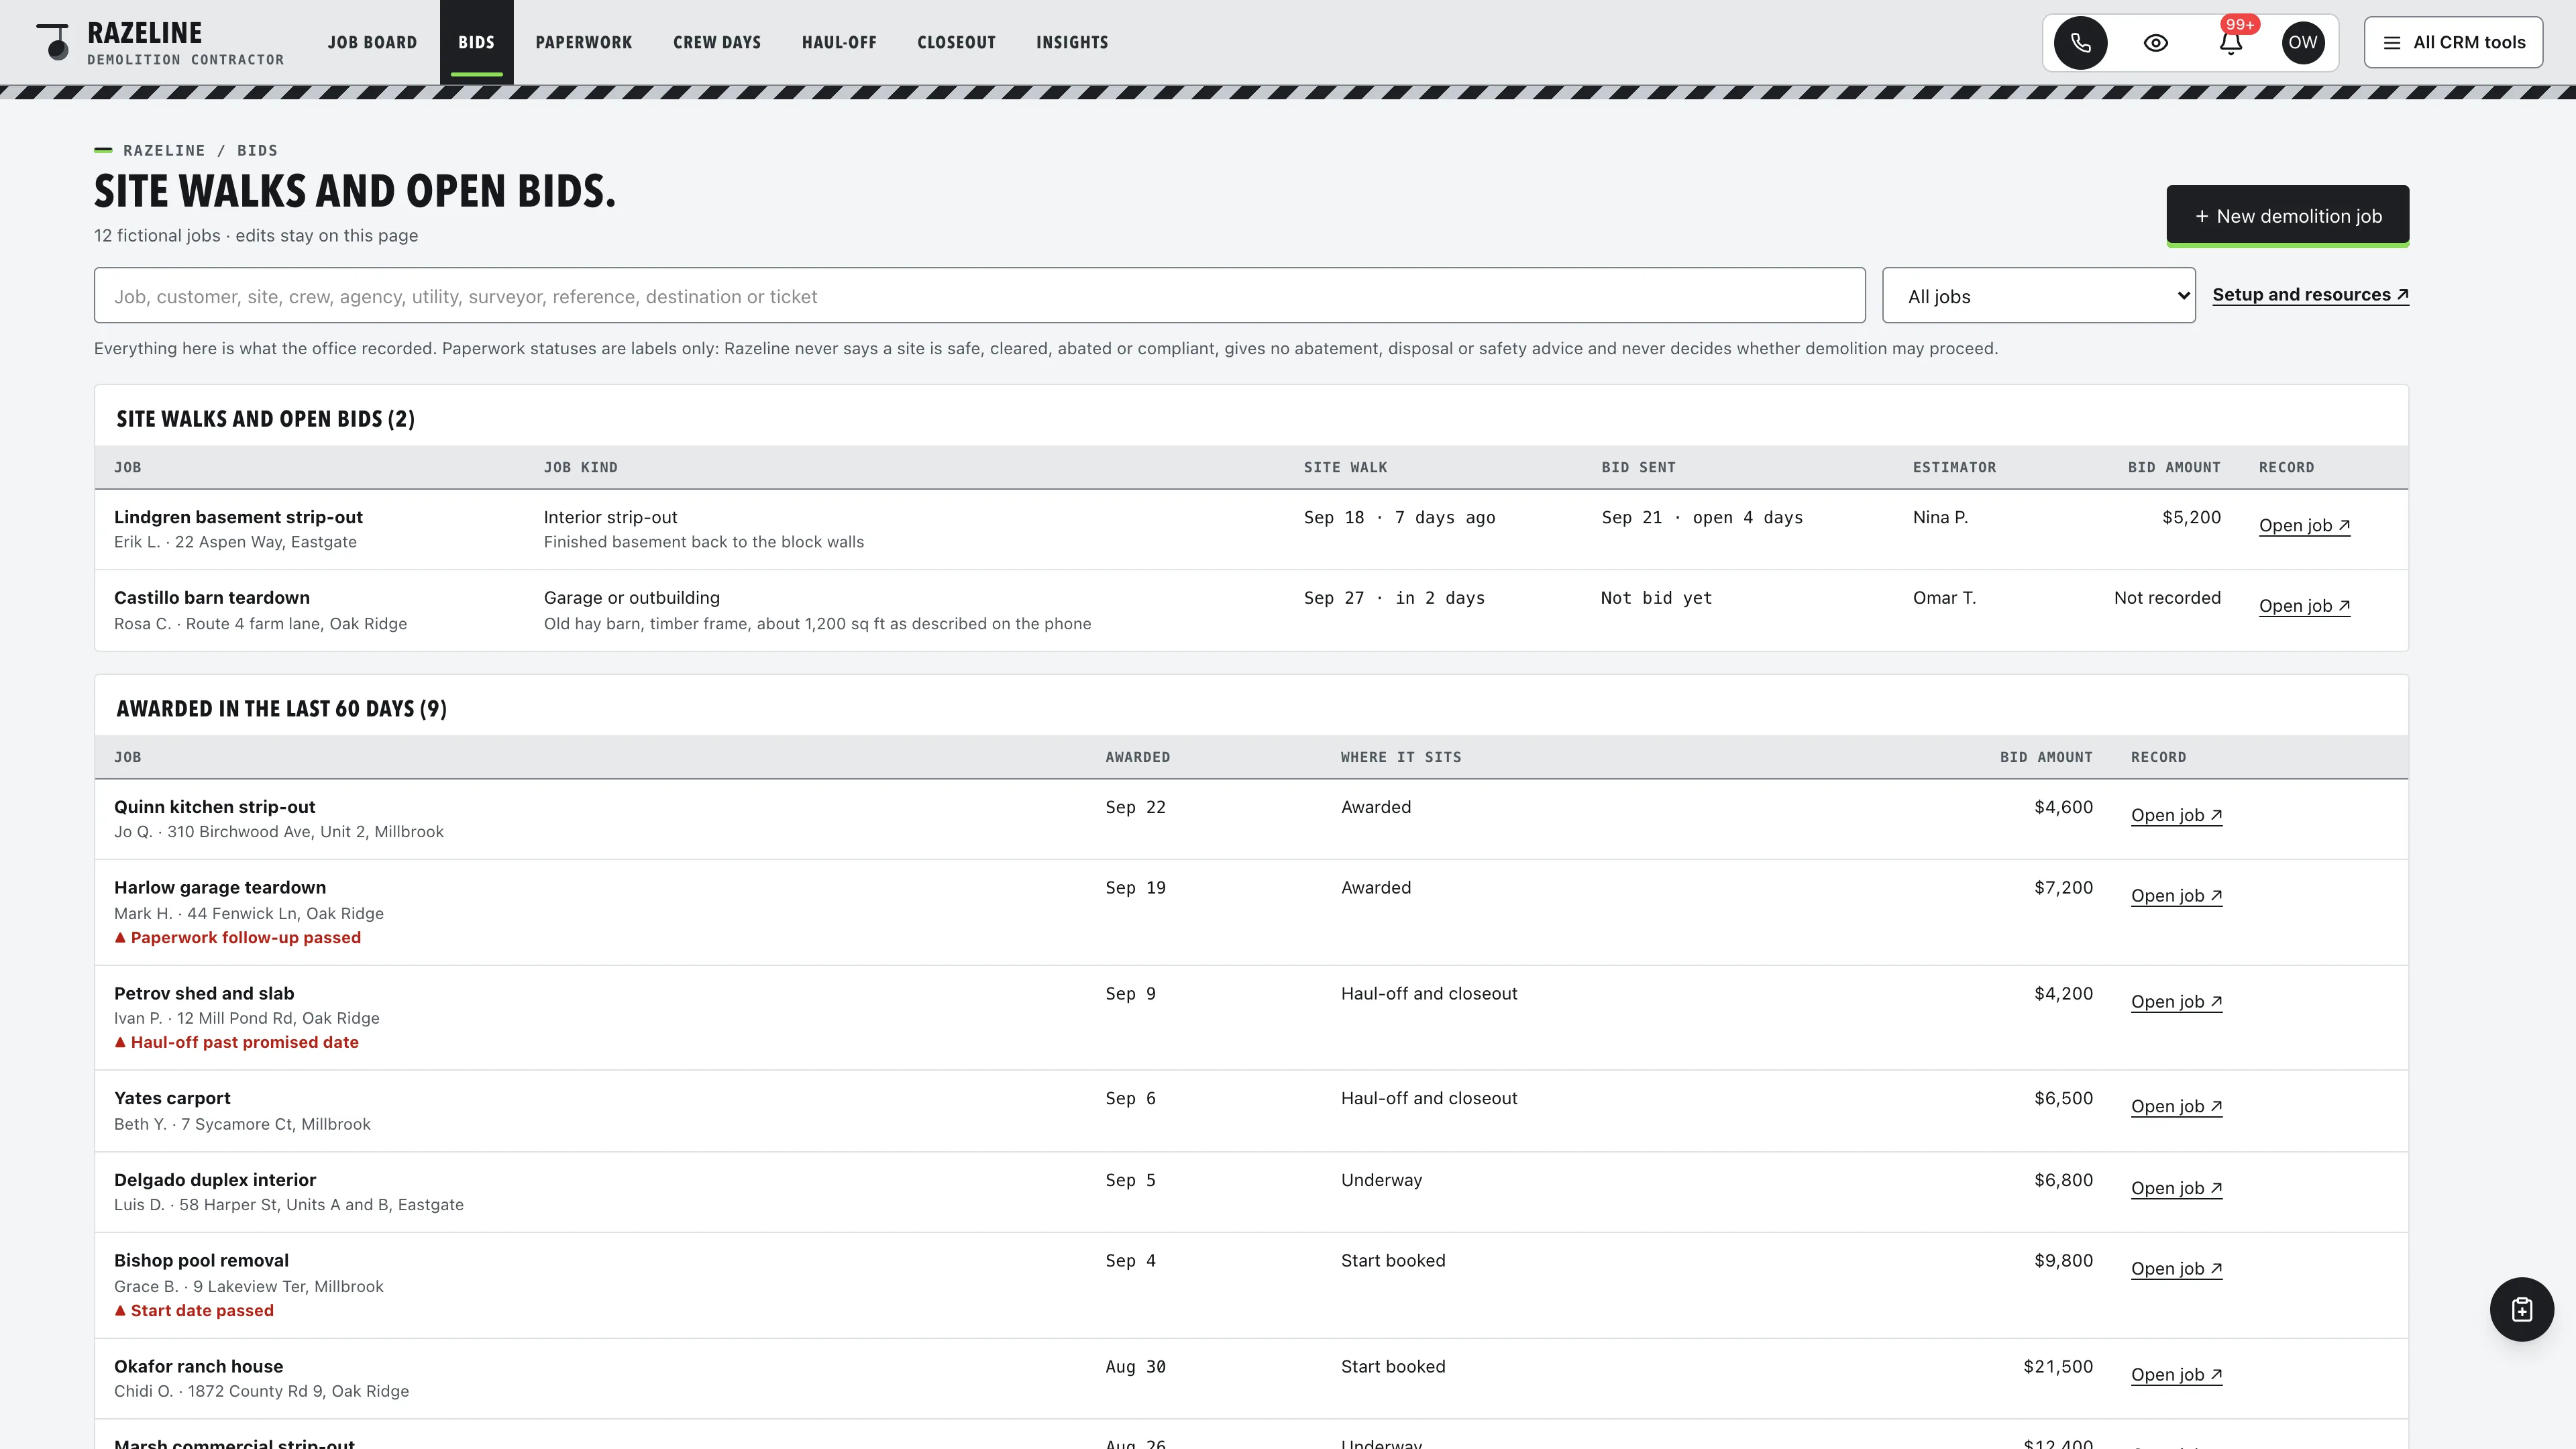
Task: Open job for Quinn kitchen strip-out
Action: point(2176,815)
